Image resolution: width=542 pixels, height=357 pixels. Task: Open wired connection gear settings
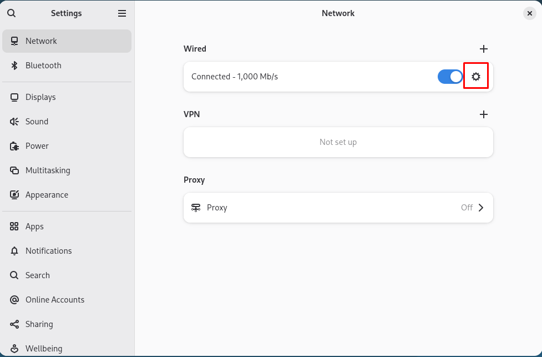475,77
